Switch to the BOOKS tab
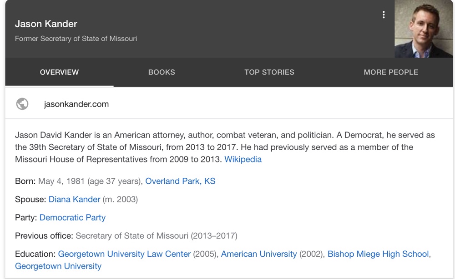455x279 pixels. 162,72
